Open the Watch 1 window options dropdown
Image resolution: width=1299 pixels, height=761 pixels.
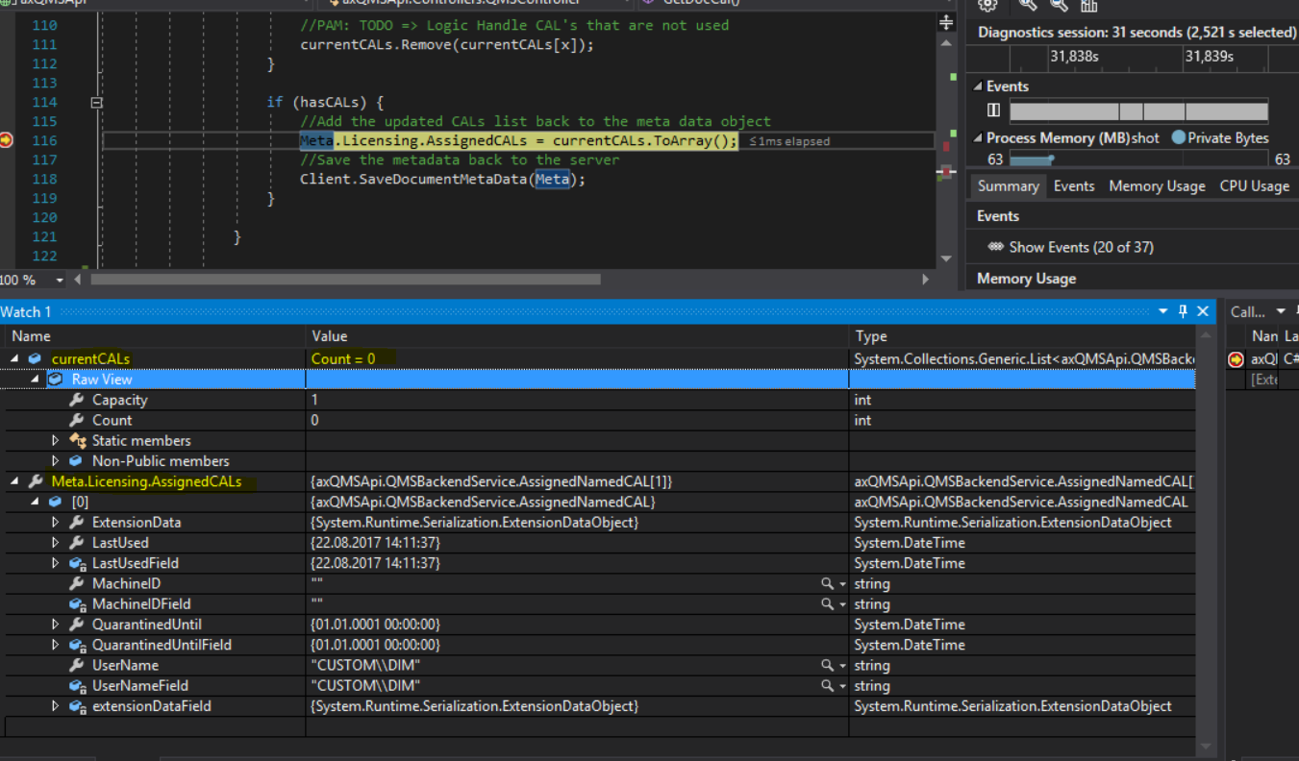[1163, 311]
